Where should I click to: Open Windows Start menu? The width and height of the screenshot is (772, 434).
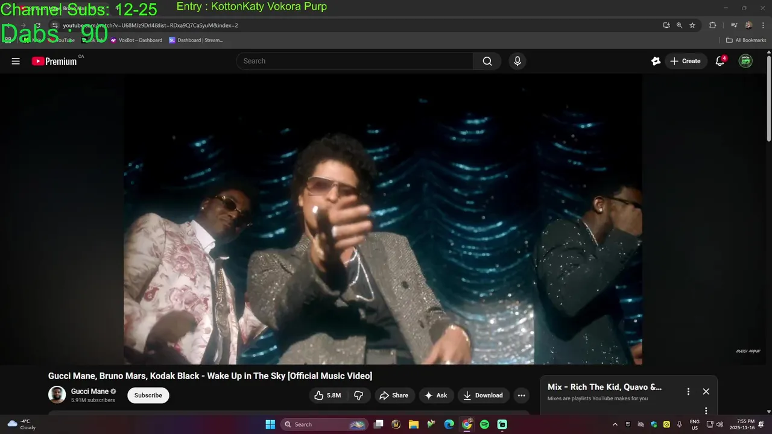click(270, 424)
